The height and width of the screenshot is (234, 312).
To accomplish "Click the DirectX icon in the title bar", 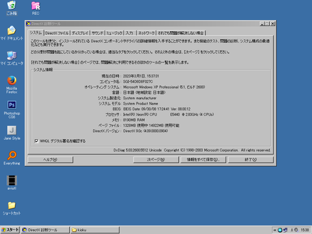I will [x=29, y=23].
